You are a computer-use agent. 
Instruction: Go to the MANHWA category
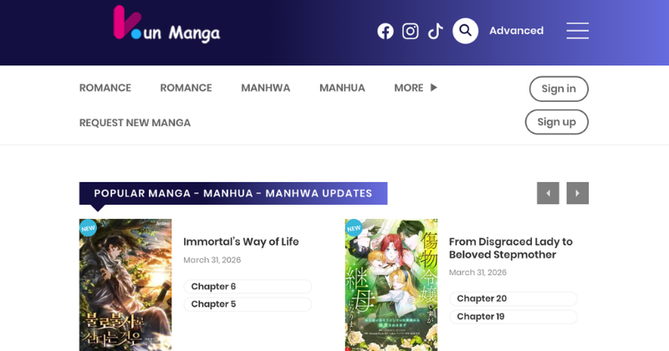265,88
